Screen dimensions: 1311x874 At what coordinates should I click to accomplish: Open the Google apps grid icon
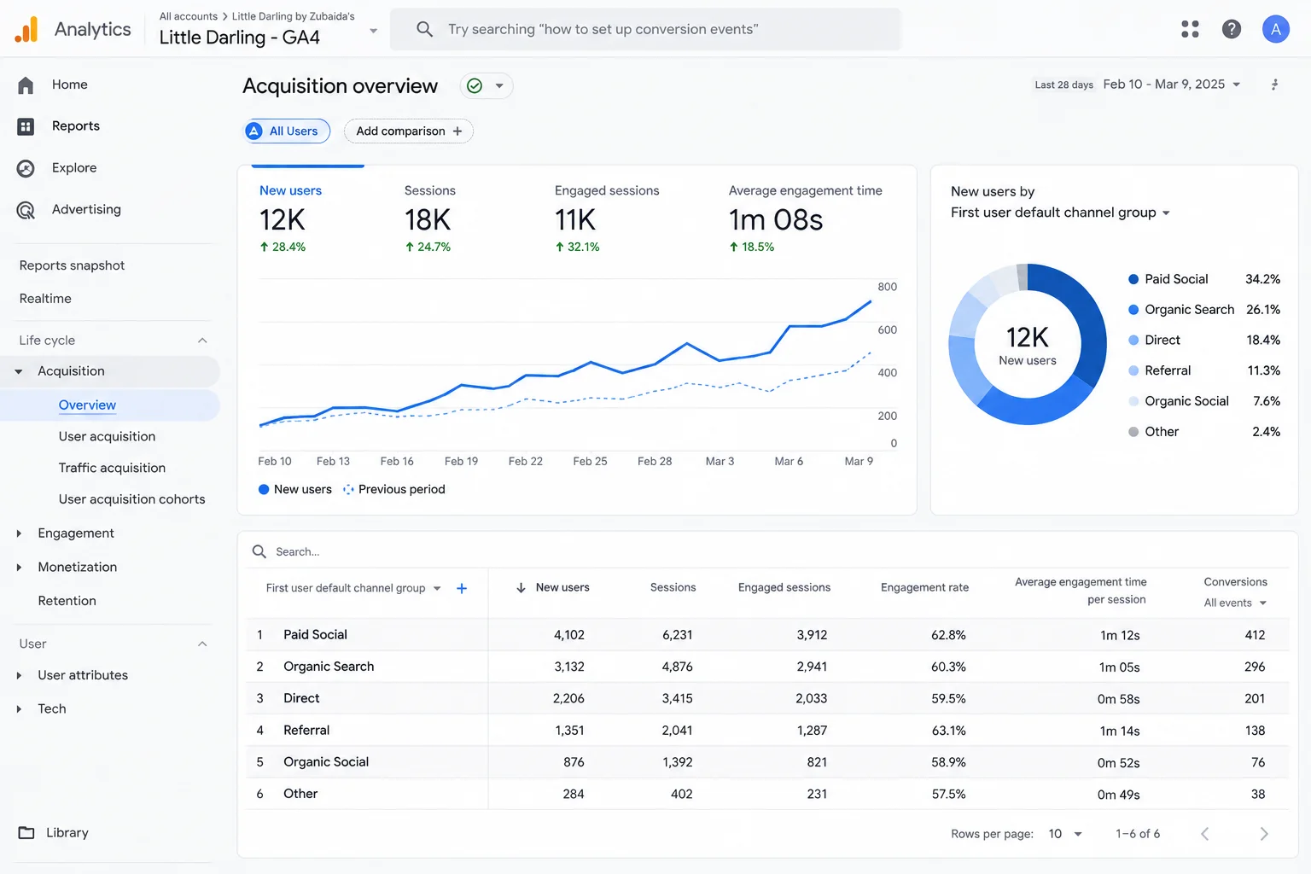[1190, 29]
